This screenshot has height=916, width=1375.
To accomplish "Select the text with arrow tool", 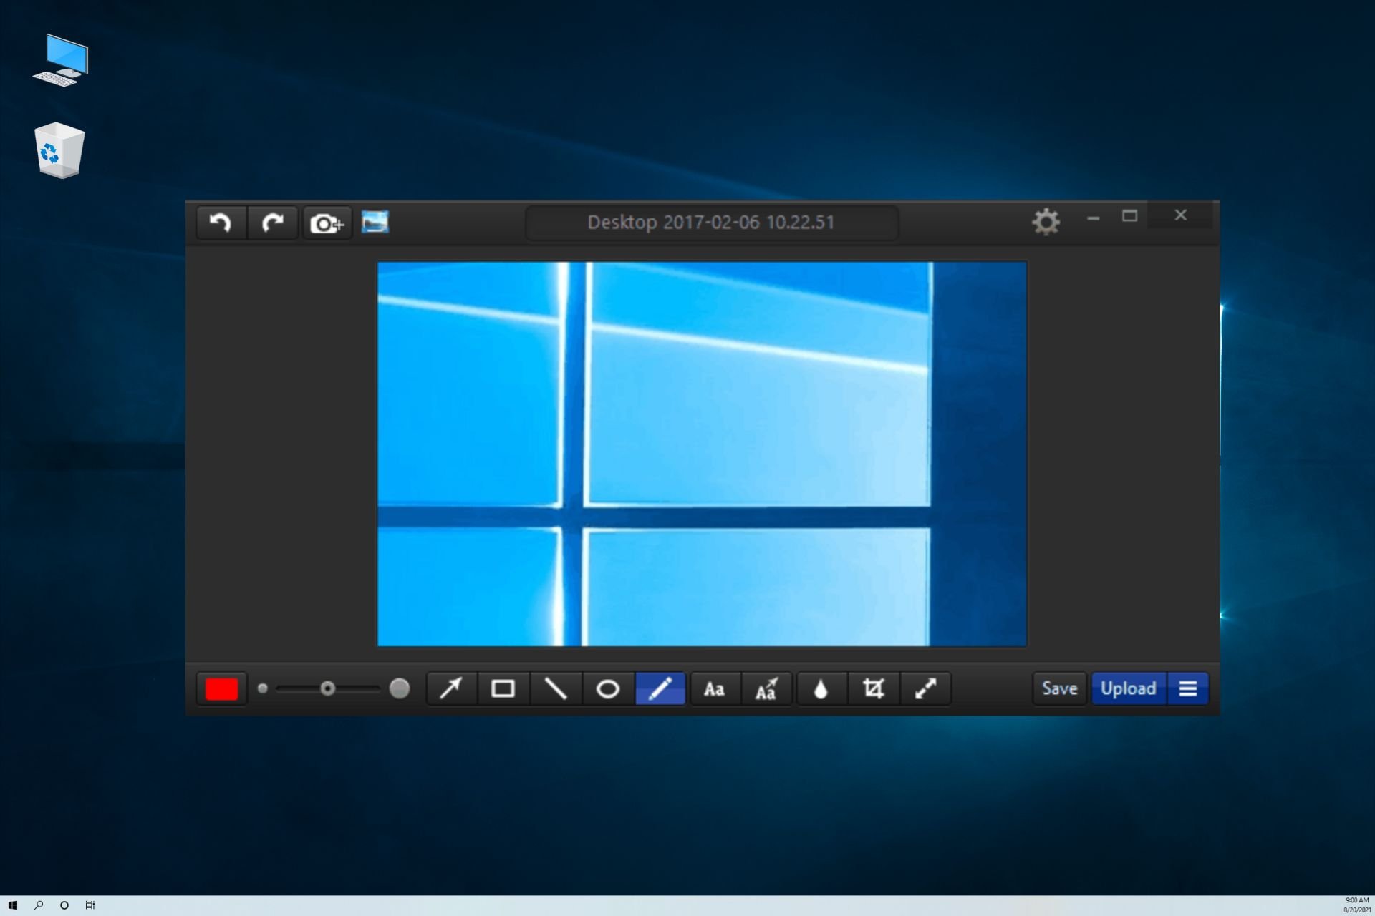I will coord(766,688).
